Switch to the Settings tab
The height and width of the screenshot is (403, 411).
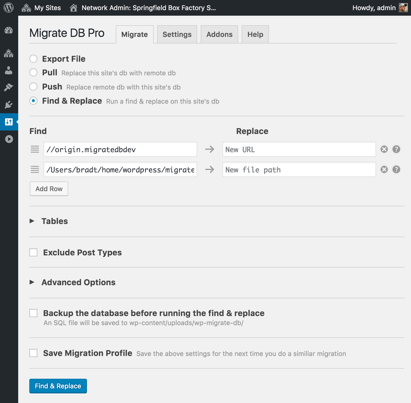[x=177, y=34]
